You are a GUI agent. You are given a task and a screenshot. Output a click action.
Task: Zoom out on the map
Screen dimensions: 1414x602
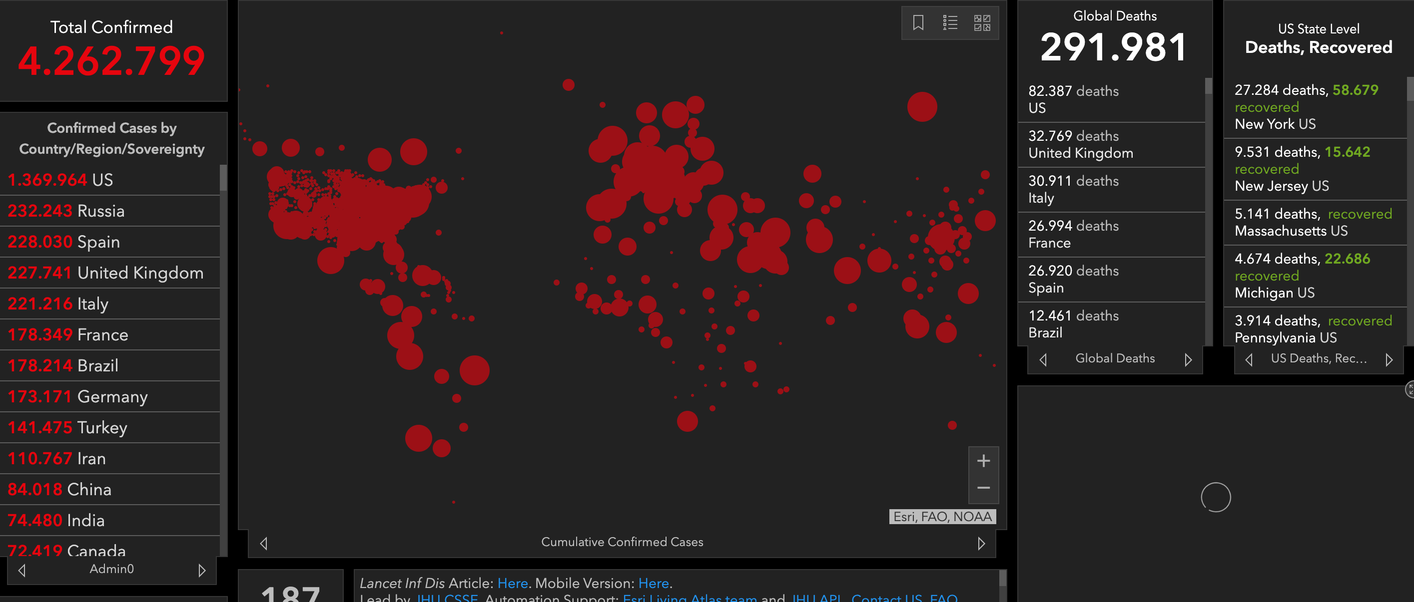tap(983, 488)
